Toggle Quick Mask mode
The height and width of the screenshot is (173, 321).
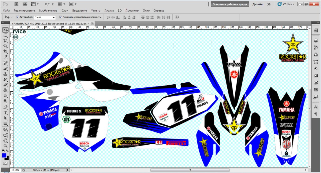[x=5, y=163]
